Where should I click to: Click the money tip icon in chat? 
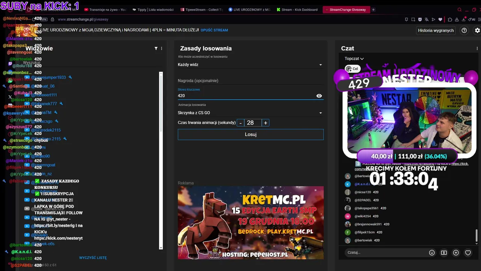point(444,253)
